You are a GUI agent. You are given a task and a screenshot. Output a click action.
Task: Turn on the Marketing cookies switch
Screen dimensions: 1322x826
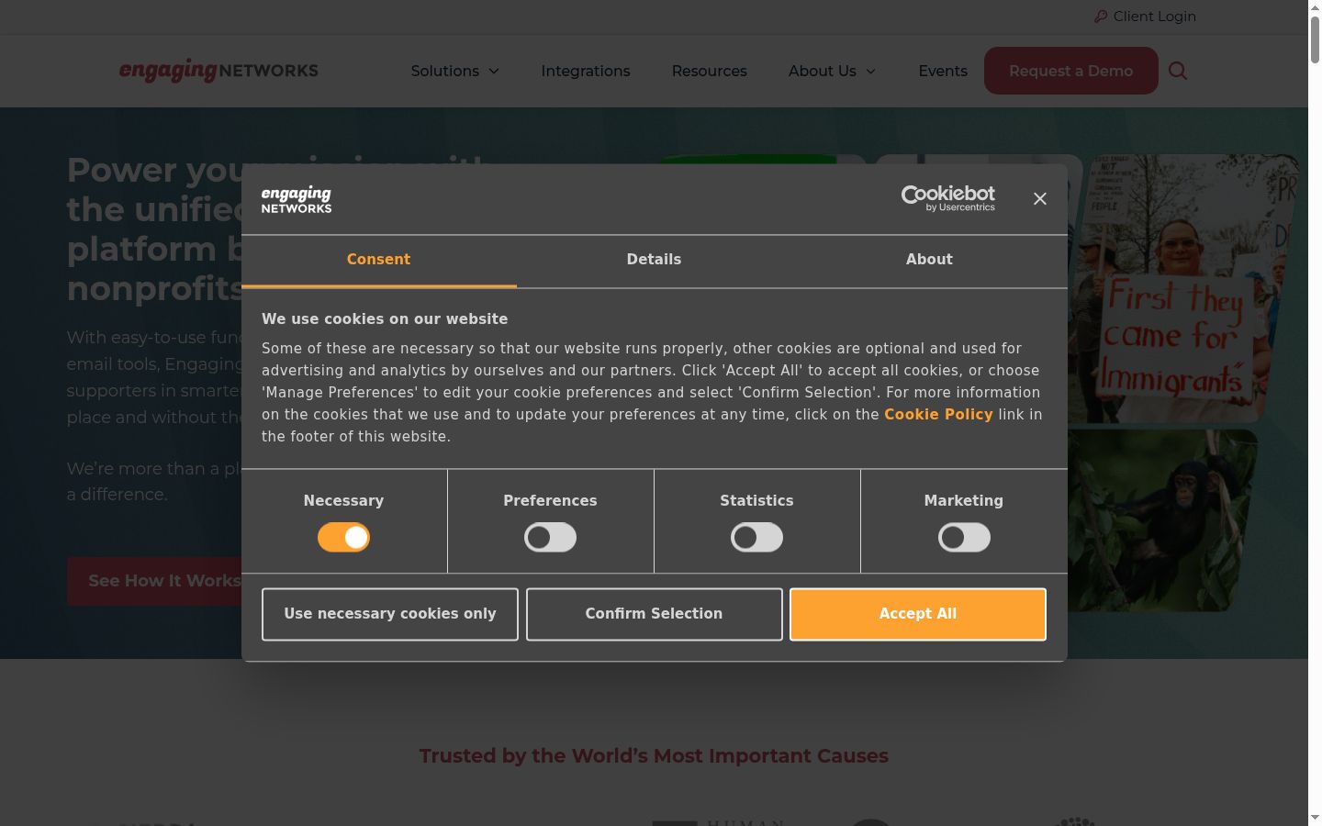click(x=964, y=538)
